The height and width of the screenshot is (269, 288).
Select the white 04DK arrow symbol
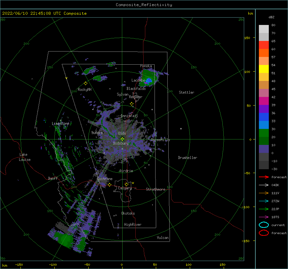(x=264, y=185)
